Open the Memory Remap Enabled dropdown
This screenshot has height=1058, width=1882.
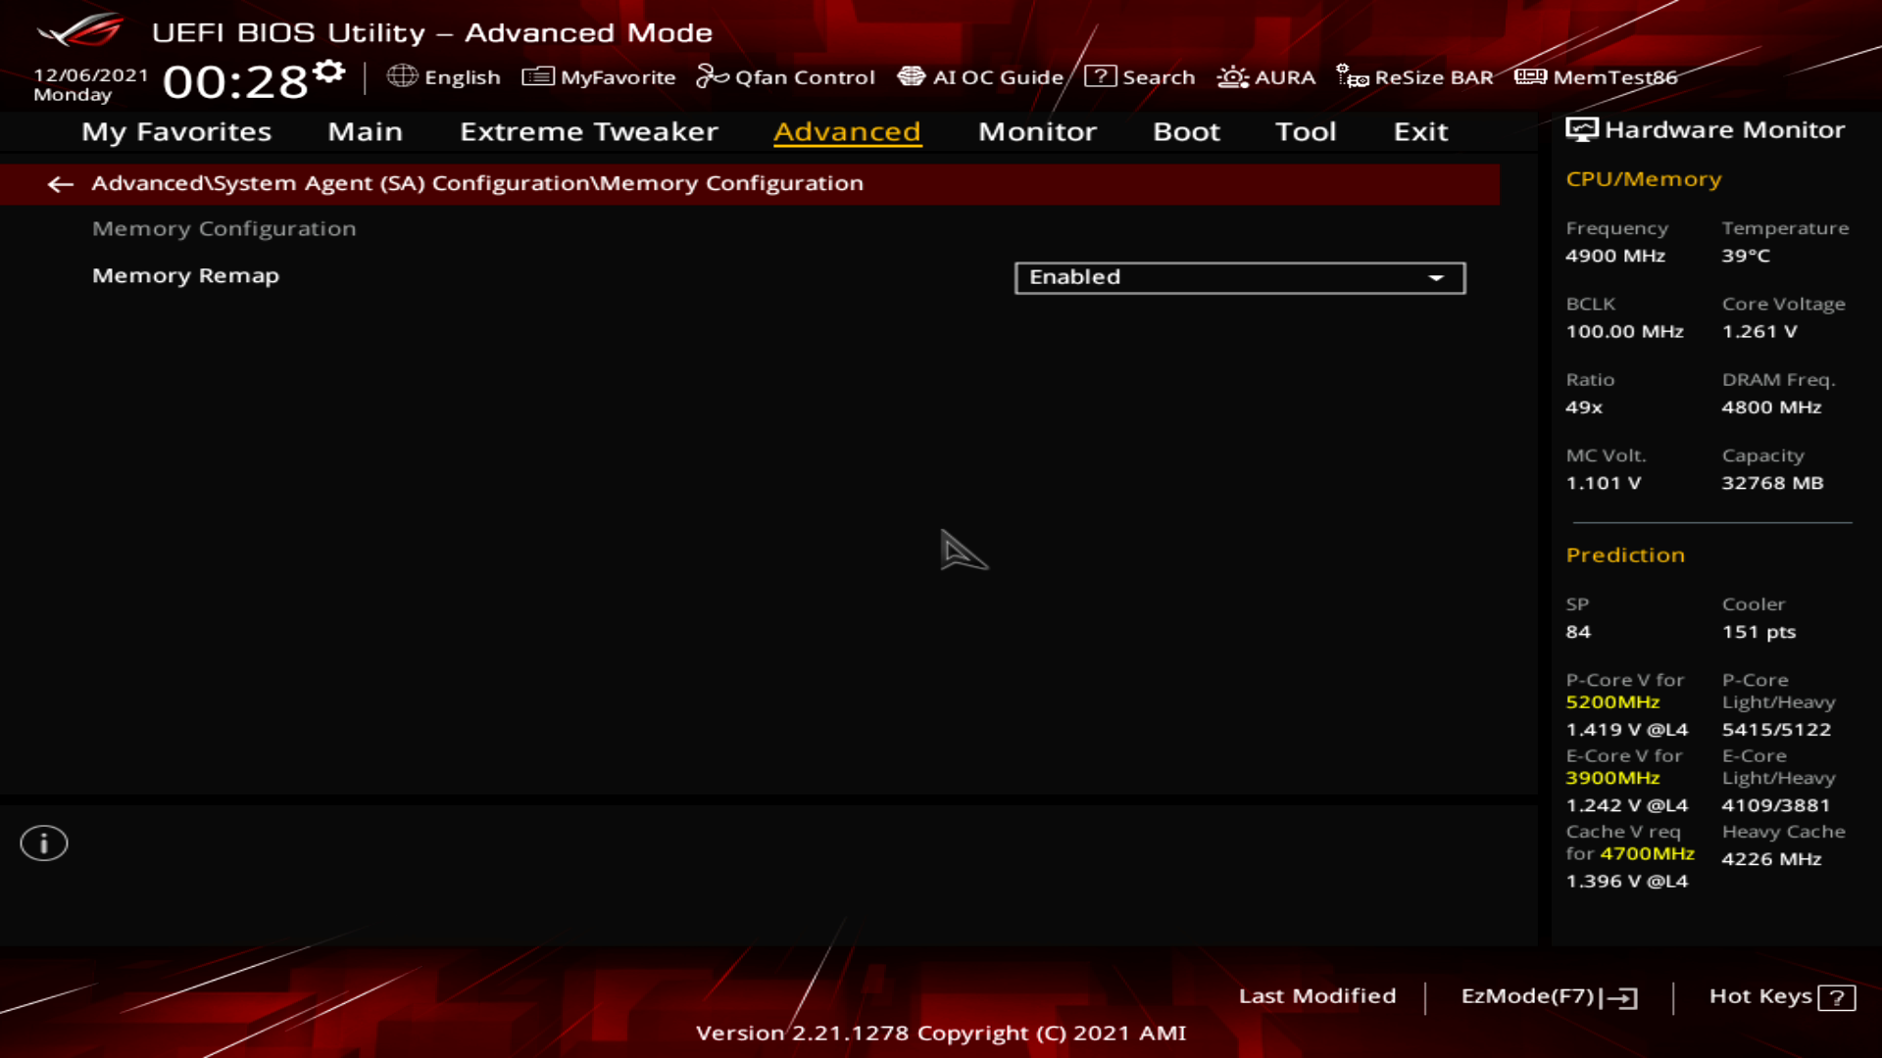pyautogui.click(x=1239, y=278)
